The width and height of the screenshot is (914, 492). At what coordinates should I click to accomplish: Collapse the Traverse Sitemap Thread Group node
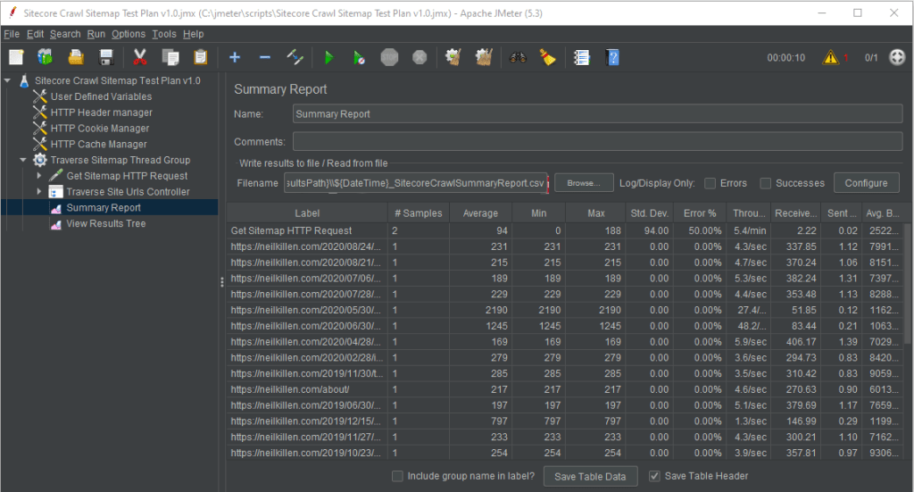point(25,160)
